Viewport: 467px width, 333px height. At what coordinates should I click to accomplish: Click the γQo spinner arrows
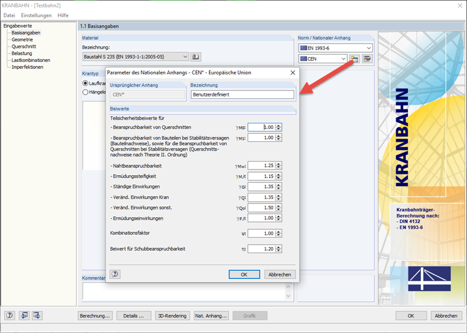[278, 208]
